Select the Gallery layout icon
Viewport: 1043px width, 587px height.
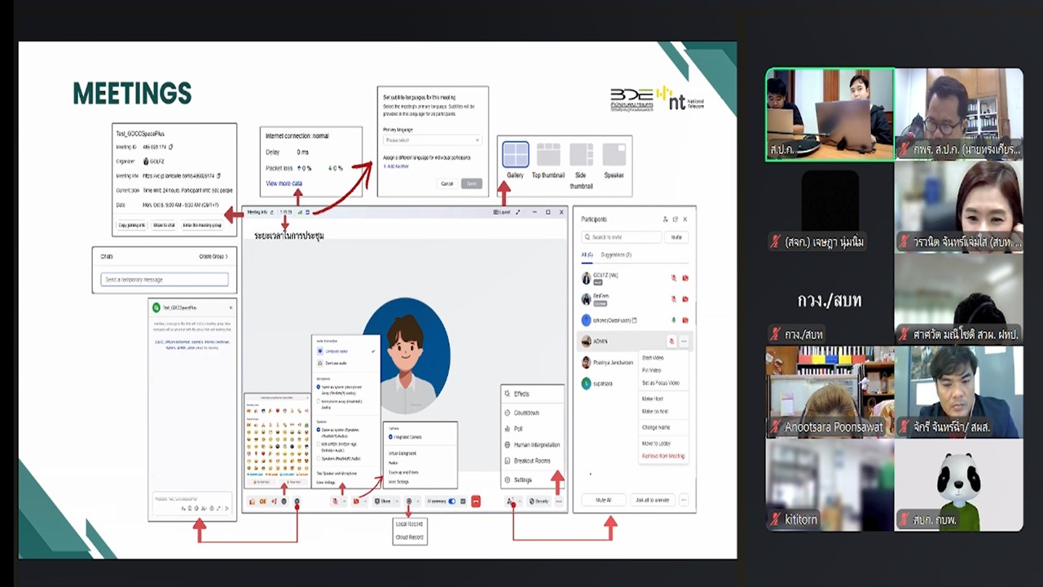[515, 155]
